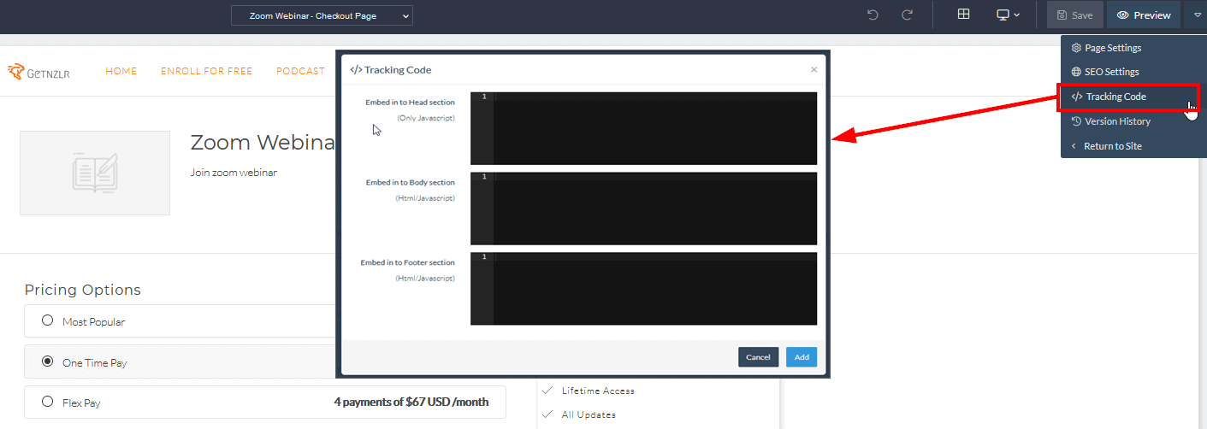Open the grid layout icon
This screenshot has height=429, width=1207.
[963, 15]
